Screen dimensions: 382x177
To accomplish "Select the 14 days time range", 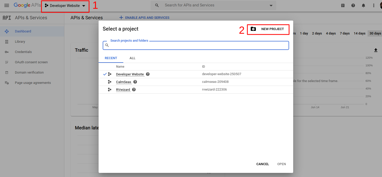I will (360, 33).
